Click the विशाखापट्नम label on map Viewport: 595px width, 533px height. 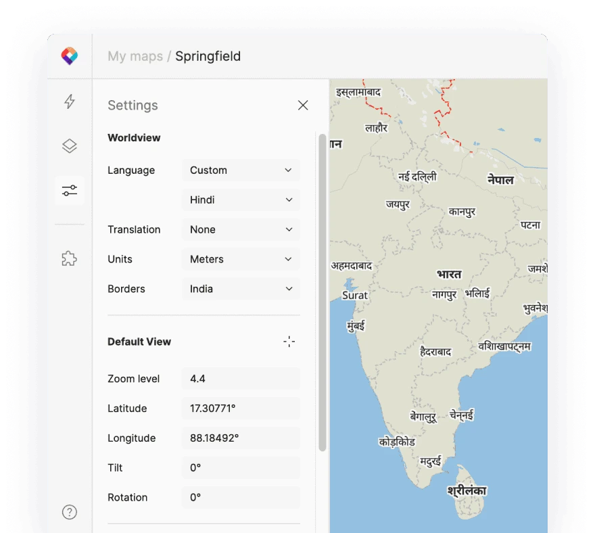(504, 346)
